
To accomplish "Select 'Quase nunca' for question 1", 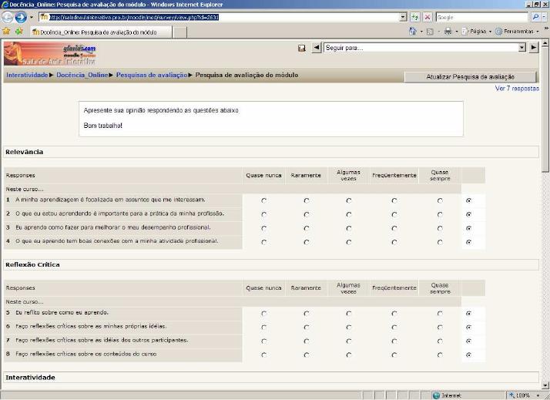I will tap(264, 200).
